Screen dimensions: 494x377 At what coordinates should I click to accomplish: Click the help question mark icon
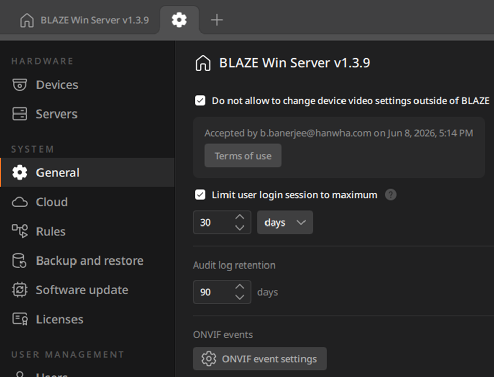390,195
